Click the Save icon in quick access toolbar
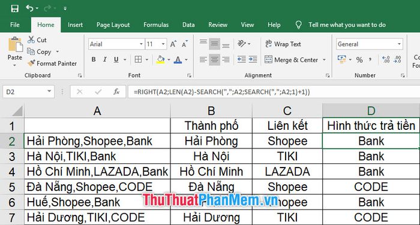The width and height of the screenshot is (420, 225). click(15, 8)
